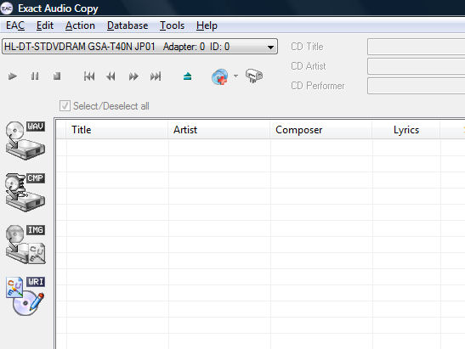Click the Stop playback button
The image size is (465, 349).
[x=57, y=76]
